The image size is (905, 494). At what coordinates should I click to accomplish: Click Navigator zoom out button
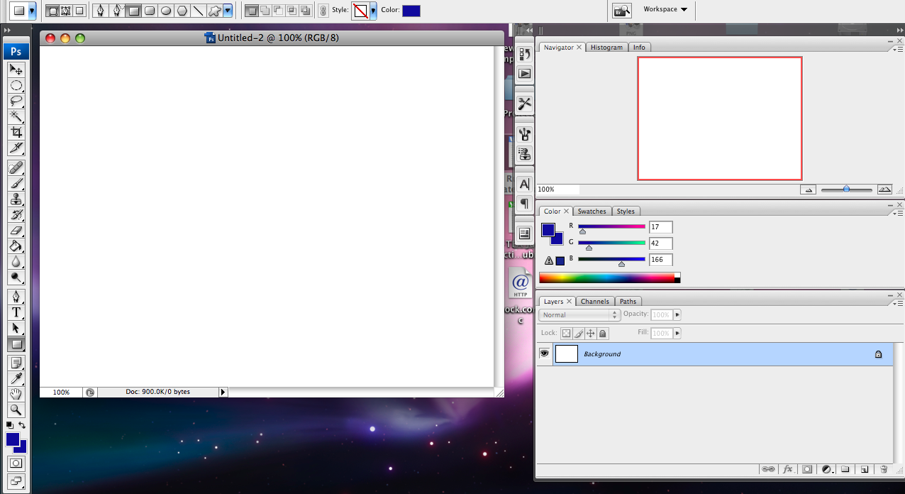point(808,190)
